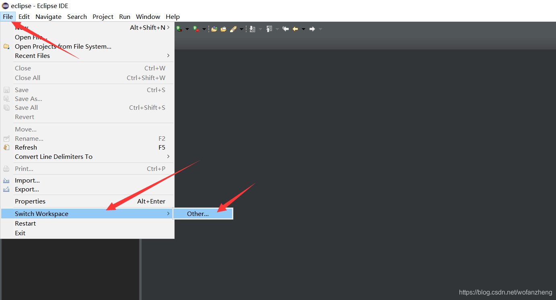Expand the Recent Files submenu arrow
This screenshot has width=556, height=300.
coord(168,55)
